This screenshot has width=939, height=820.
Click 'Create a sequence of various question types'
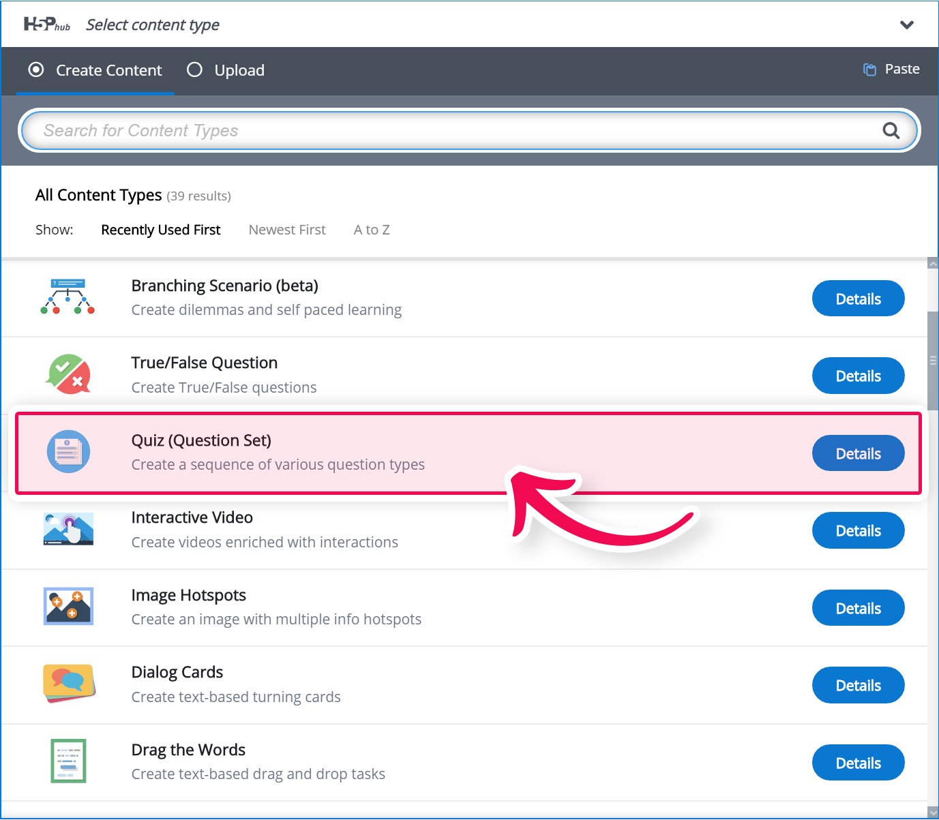pos(278,465)
